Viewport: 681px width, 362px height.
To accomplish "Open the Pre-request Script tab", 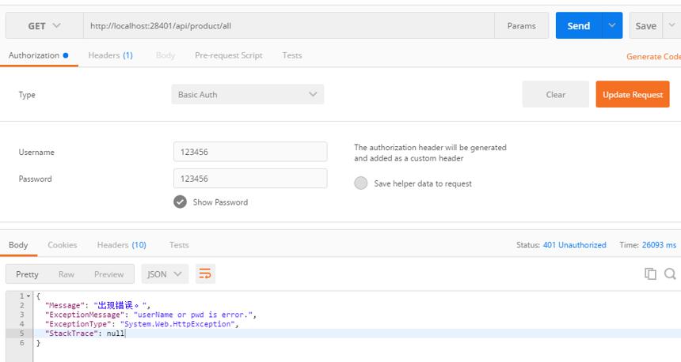I will pyautogui.click(x=228, y=55).
